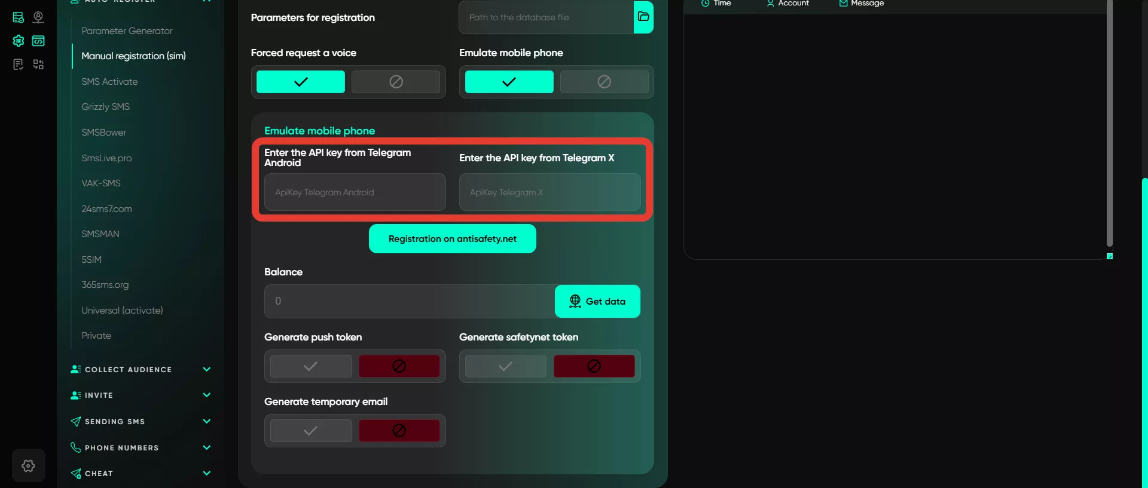Open SmsLive.pro service

(106, 158)
